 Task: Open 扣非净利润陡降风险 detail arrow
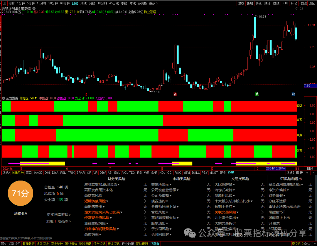(x=145, y=229)
